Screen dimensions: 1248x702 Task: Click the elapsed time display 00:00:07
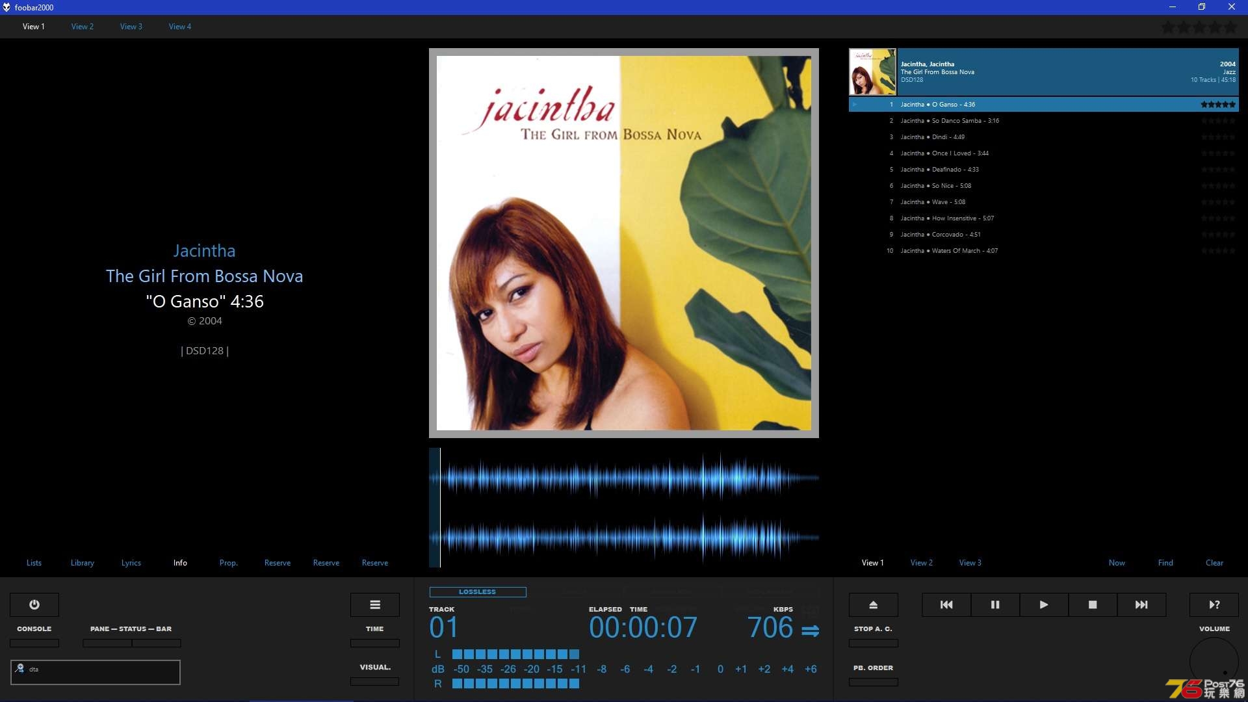[643, 628]
